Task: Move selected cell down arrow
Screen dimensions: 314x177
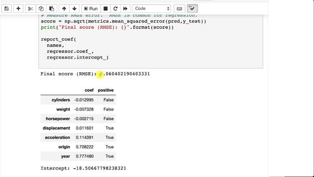Action: pos(75,9)
